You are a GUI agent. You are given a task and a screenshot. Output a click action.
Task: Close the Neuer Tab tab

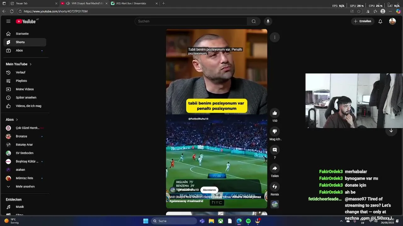coord(56,3)
